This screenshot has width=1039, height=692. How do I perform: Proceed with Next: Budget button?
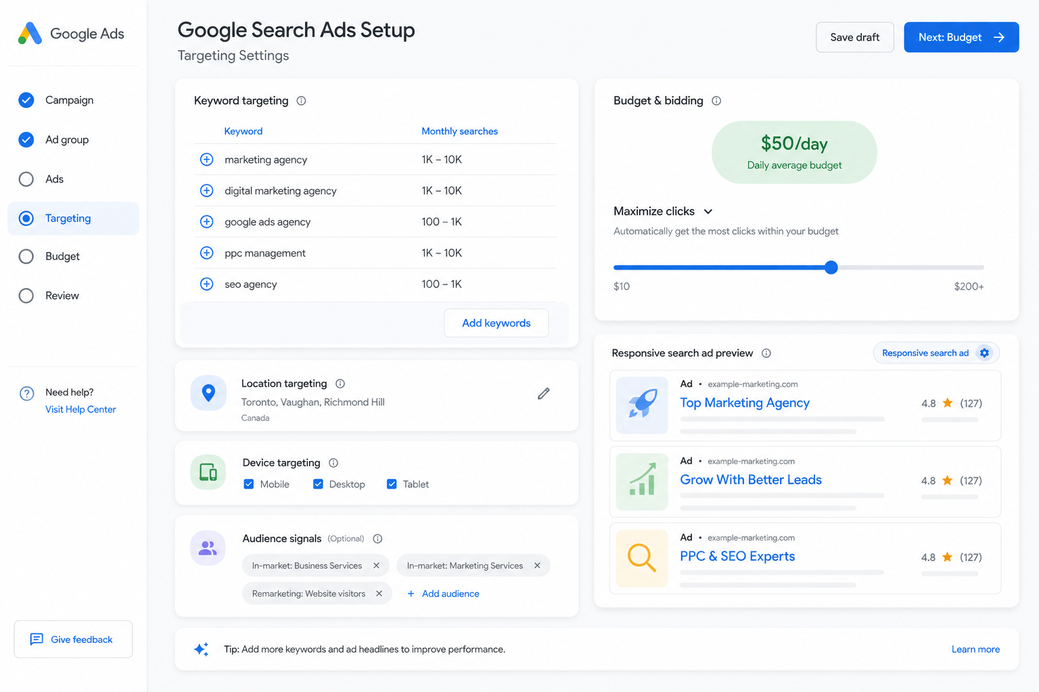pyautogui.click(x=961, y=37)
